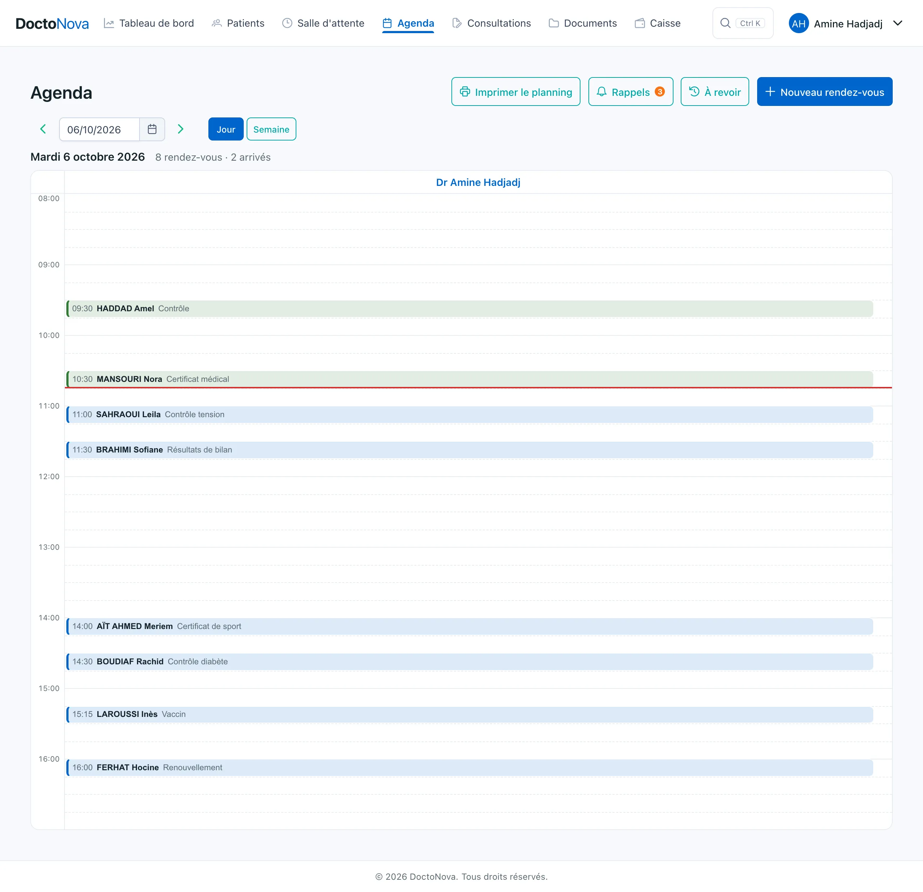Go to the Patients section
Screen dimensions: 923x892
point(238,23)
